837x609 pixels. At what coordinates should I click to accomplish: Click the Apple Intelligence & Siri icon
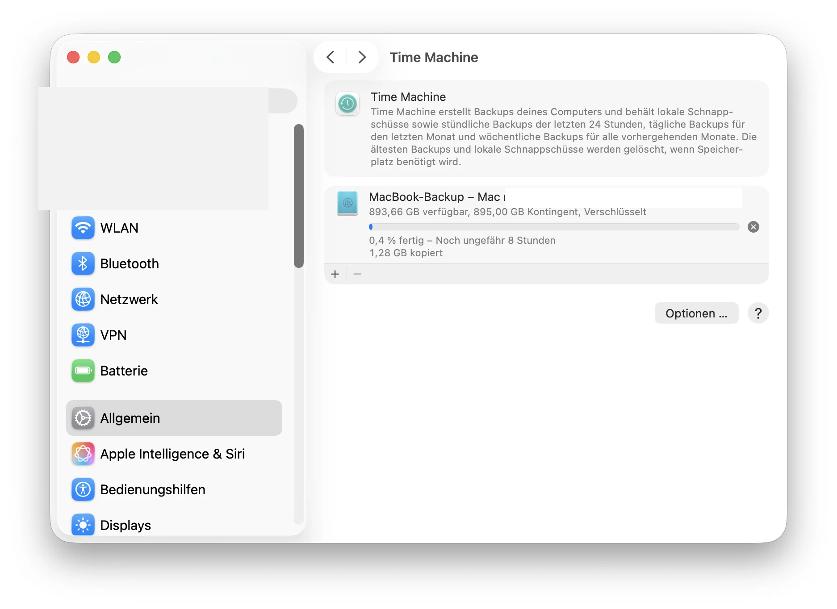[x=83, y=454]
